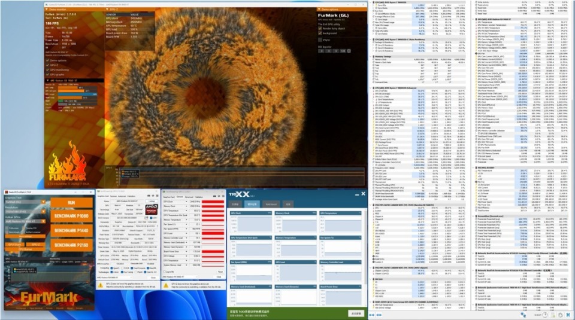
Task: Toggle GPU graphs checkbox in Demo monitor
Action: tap(48, 74)
